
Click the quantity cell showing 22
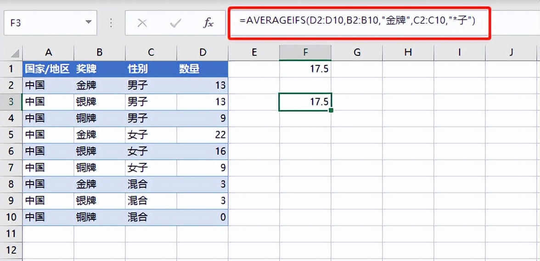pyautogui.click(x=202, y=135)
